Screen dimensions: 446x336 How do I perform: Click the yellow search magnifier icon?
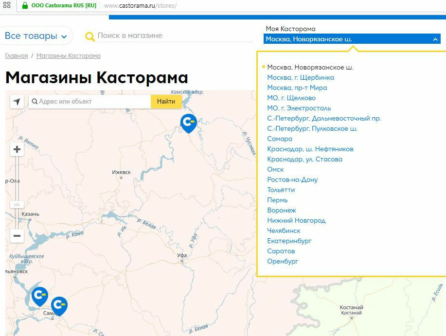(x=90, y=36)
